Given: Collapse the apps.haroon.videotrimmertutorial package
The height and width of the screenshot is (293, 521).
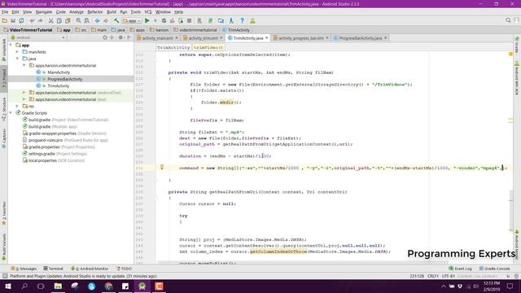Looking at the screenshot, I should click(x=24, y=65).
